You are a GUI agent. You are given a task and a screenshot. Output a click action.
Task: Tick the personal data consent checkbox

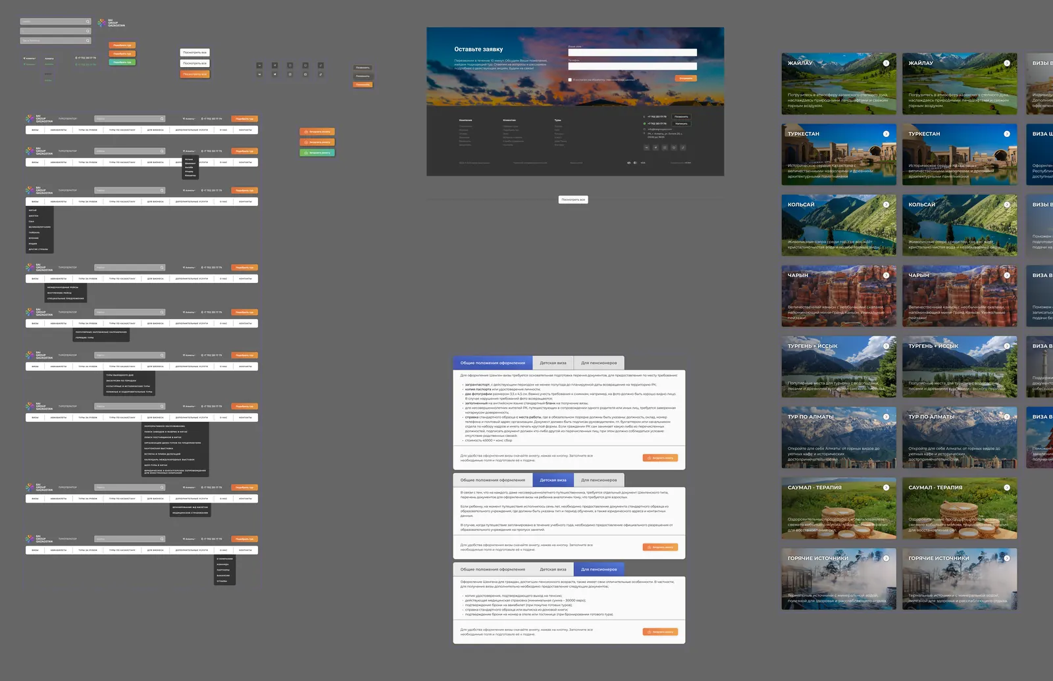tap(570, 80)
